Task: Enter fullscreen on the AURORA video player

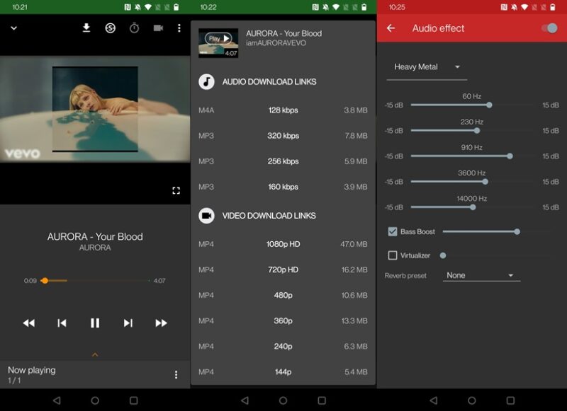Action: tap(177, 189)
